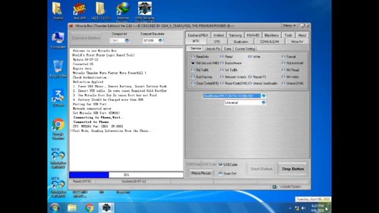Switch to the HUAWEI tab

[x=253, y=35]
